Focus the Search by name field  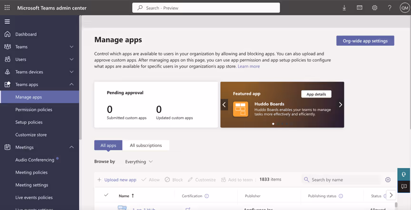tap(342, 180)
